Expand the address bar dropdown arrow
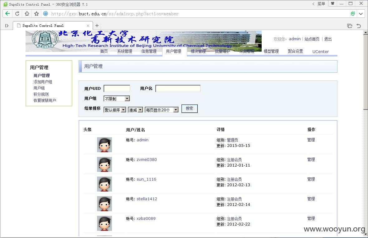368x238 pixels. [361, 14]
